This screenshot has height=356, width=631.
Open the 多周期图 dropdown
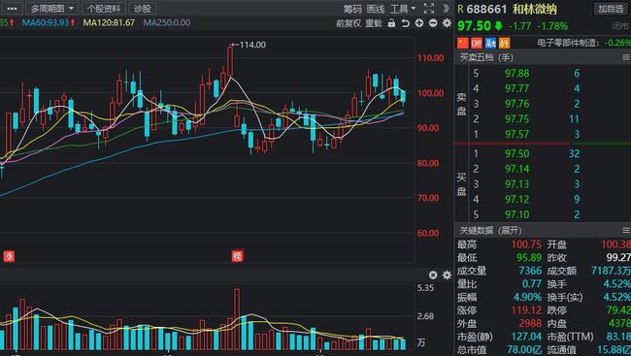(x=52, y=9)
